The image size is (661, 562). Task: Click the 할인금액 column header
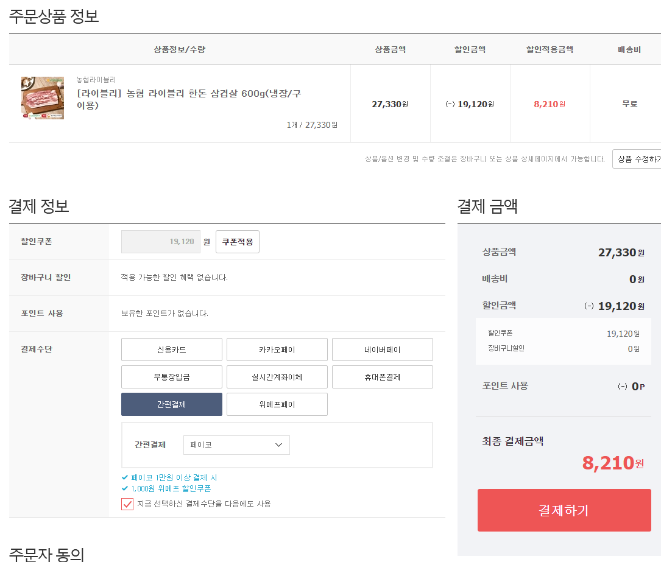pos(470,49)
